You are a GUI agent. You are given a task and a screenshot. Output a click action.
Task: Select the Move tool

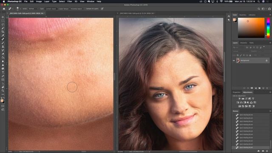[3, 17]
